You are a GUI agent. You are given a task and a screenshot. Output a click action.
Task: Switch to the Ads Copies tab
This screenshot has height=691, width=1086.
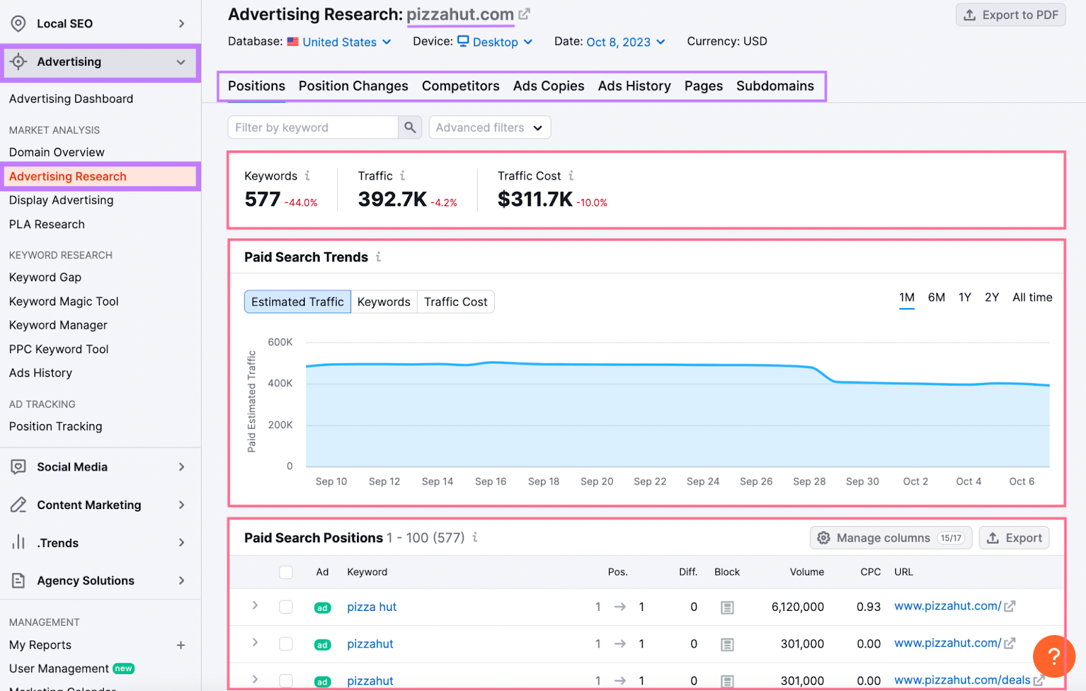(548, 86)
